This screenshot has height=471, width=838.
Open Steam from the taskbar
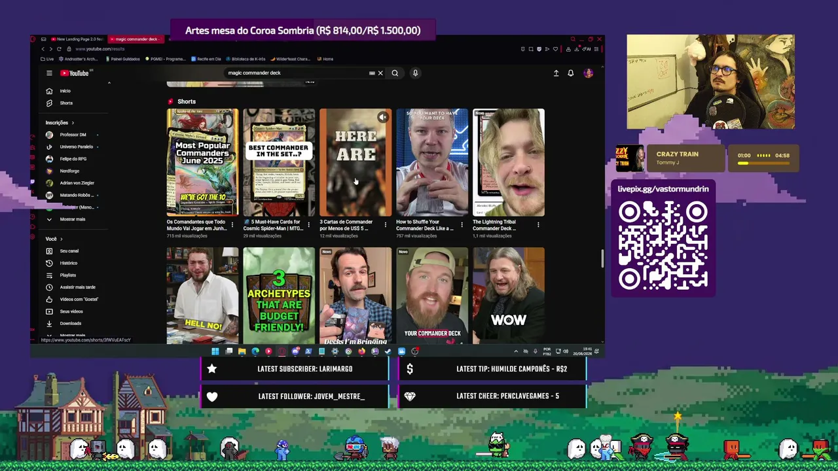[x=388, y=351]
